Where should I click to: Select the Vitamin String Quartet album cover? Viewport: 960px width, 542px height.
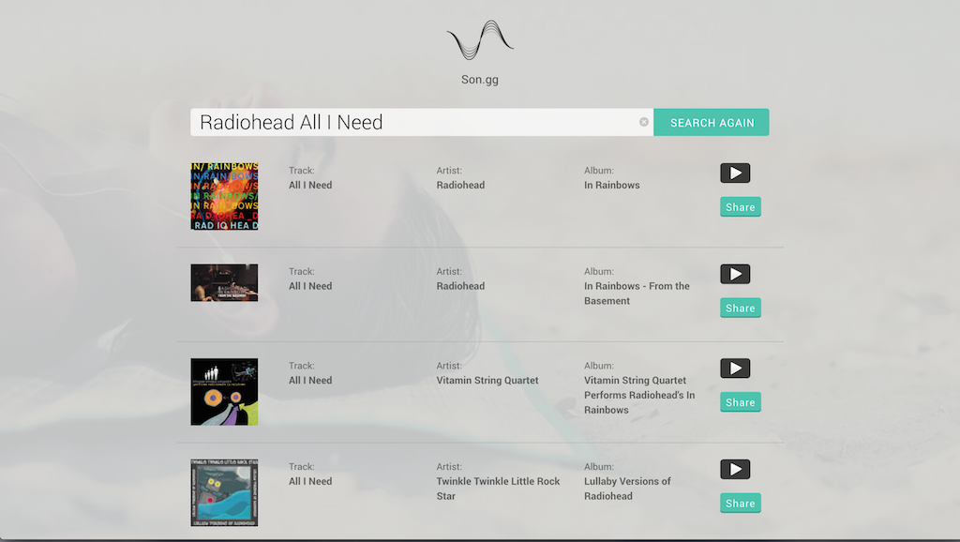(x=224, y=392)
